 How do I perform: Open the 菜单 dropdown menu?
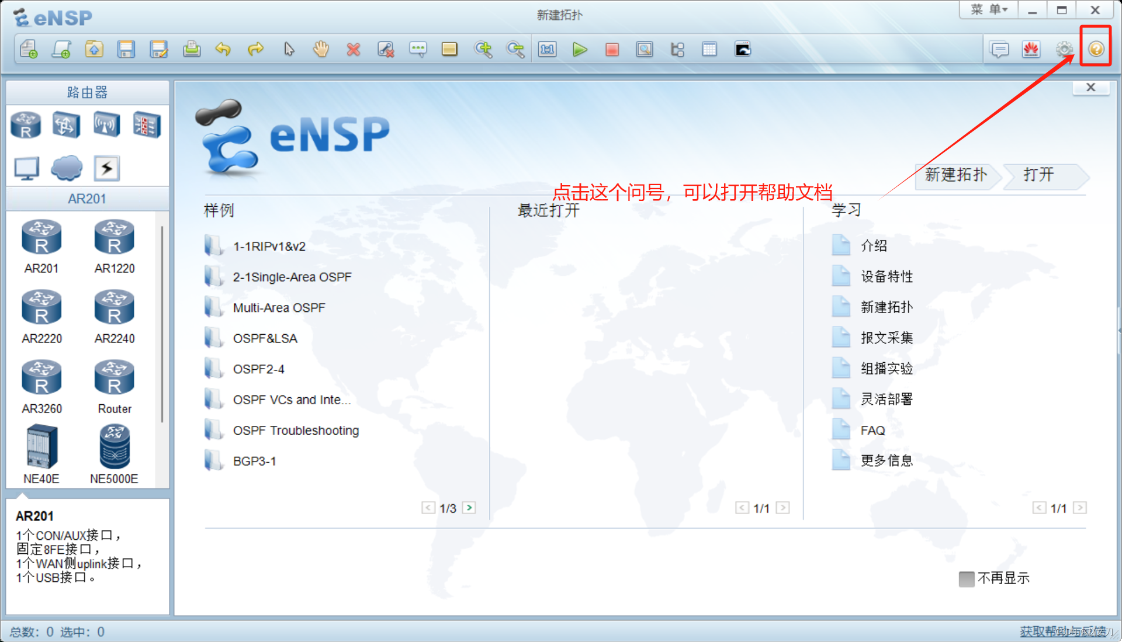[x=989, y=10]
